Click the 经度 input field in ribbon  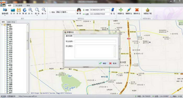coord(100,14)
